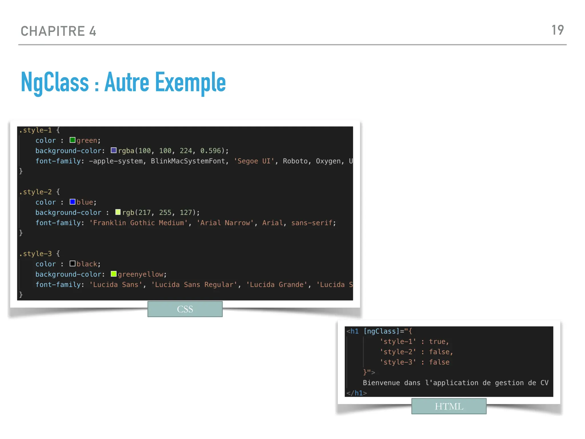
Task: Click the slide title 'NgClass : Autre Exemple'
Action: 123,83
